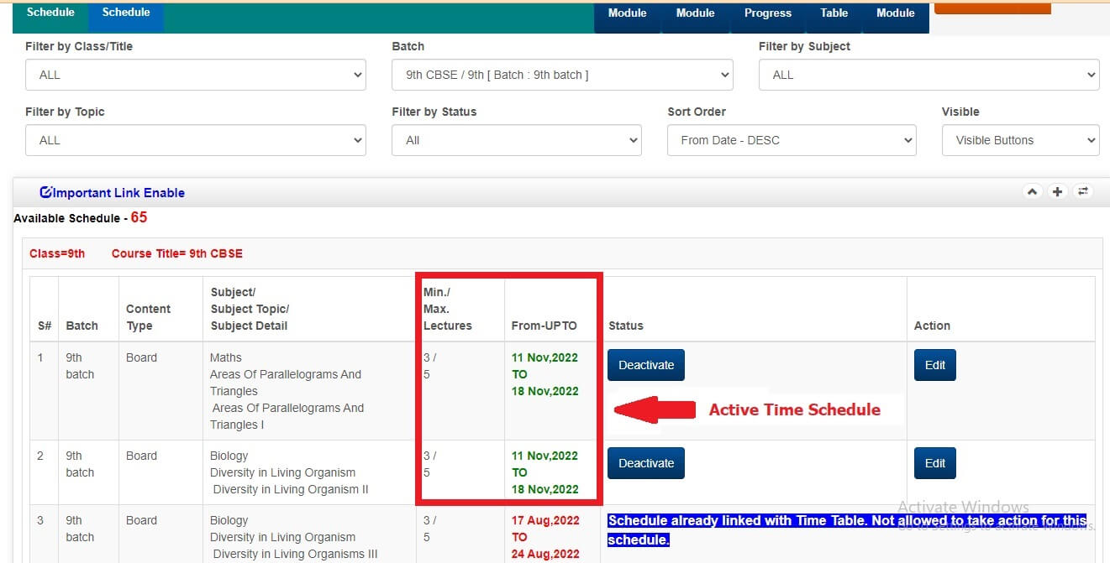Open the Sort Order dropdown
This screenshot has height=563, width=1110.
coord(792,140)
